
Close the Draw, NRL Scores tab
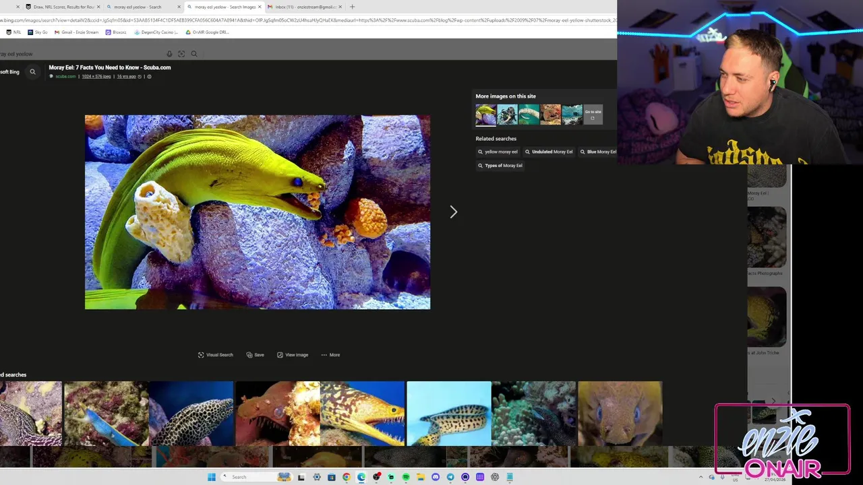coord(98,7)
